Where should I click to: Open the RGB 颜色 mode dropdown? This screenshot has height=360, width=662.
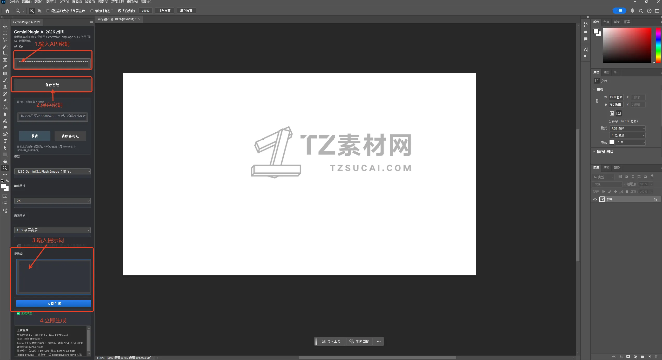(x=627, y=128)
